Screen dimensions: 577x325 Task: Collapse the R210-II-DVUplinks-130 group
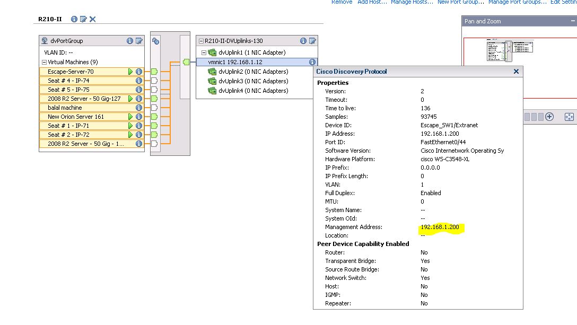[201, 41]
